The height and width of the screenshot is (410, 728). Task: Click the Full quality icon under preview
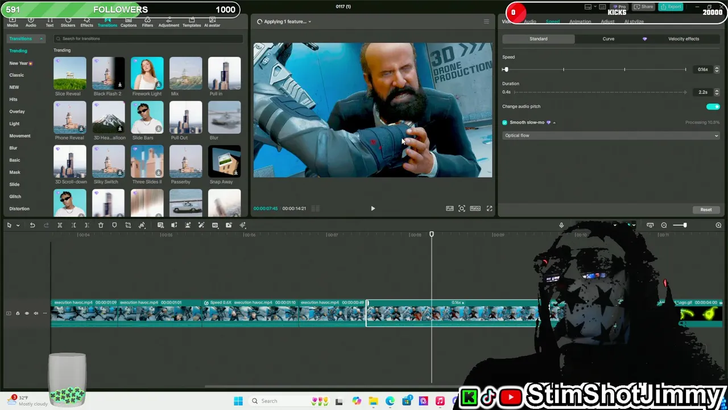point(449,208)
